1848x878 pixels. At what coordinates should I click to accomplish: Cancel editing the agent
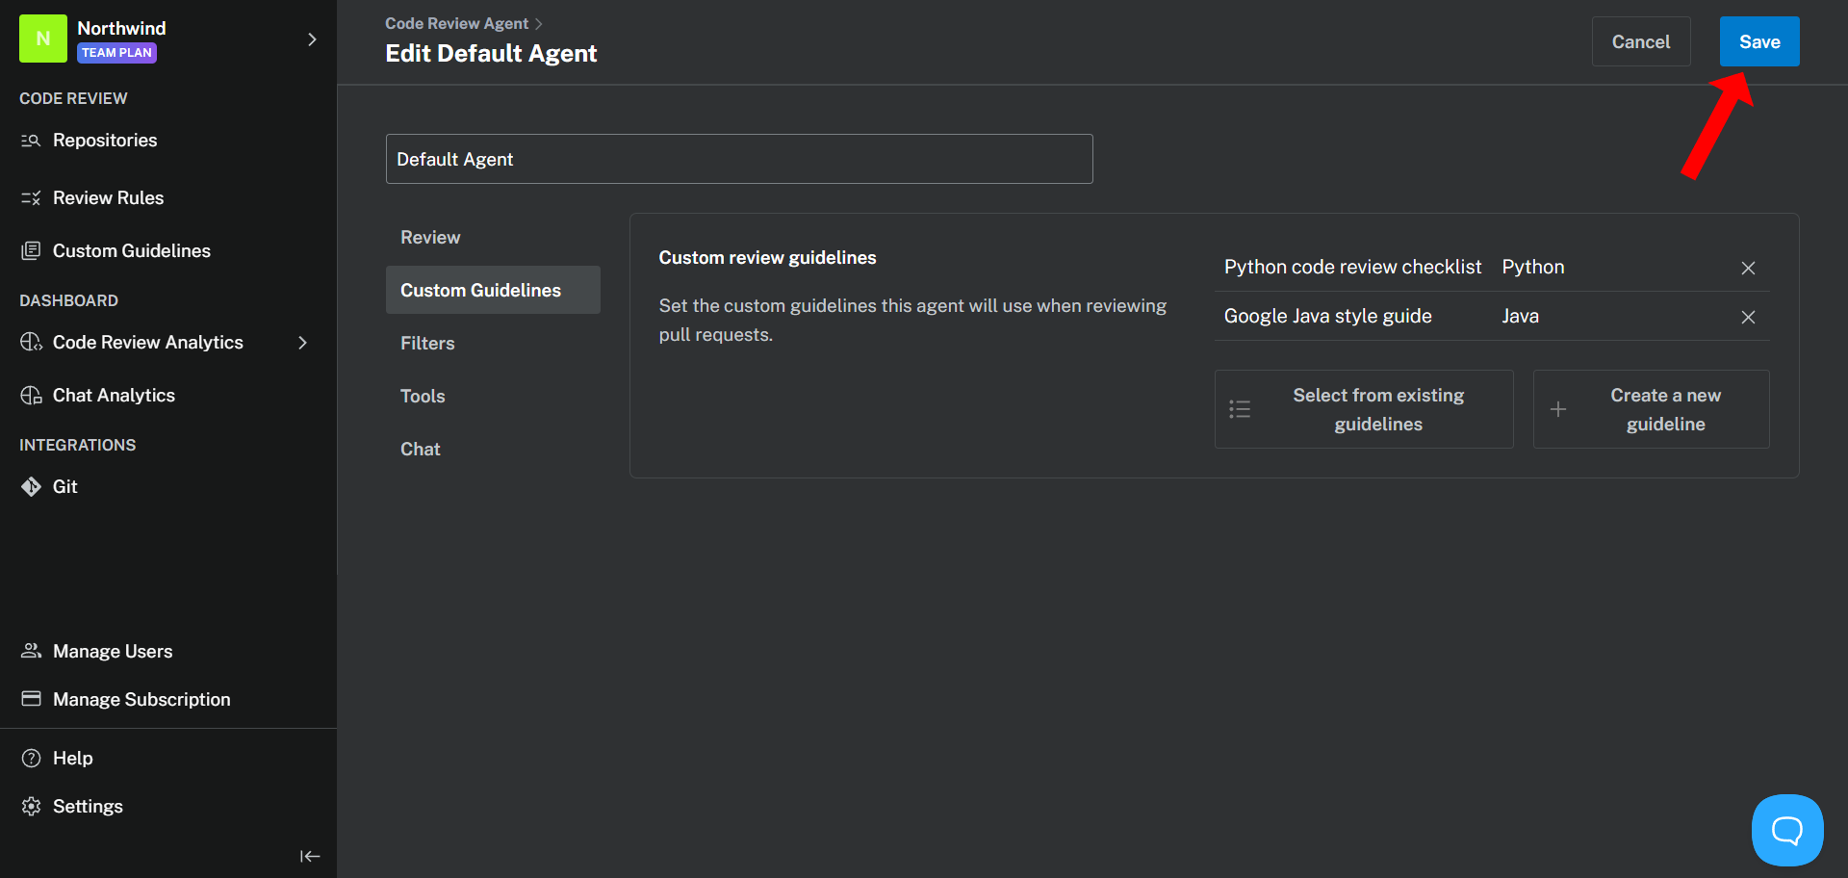1640,41
